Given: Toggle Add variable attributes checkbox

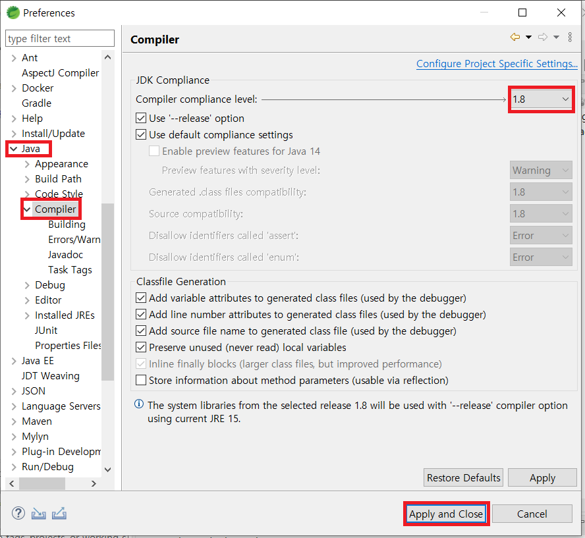Looking at the screenshot, I should click(x=141, y=298).
